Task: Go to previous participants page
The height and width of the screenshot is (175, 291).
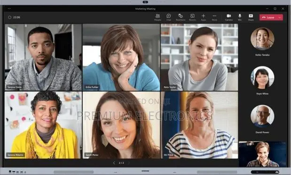Action: (114, 163)
